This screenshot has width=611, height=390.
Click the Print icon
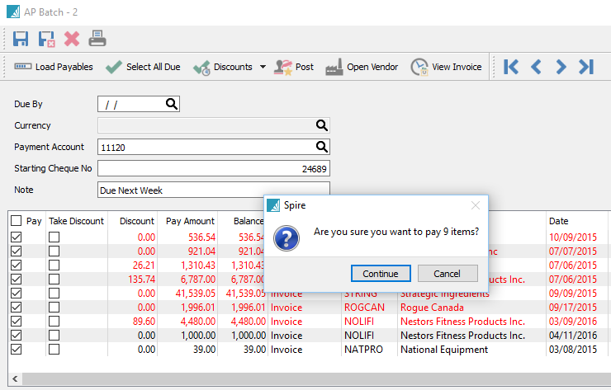coord(97,38)
